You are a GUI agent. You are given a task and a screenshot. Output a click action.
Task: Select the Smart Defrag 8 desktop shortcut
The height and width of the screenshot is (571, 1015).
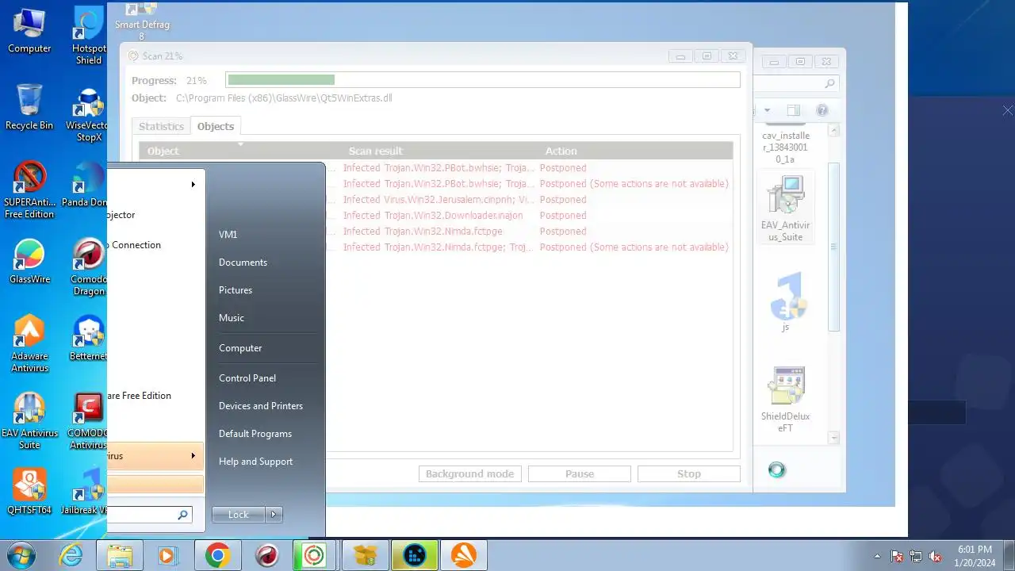tap(142, 21)
